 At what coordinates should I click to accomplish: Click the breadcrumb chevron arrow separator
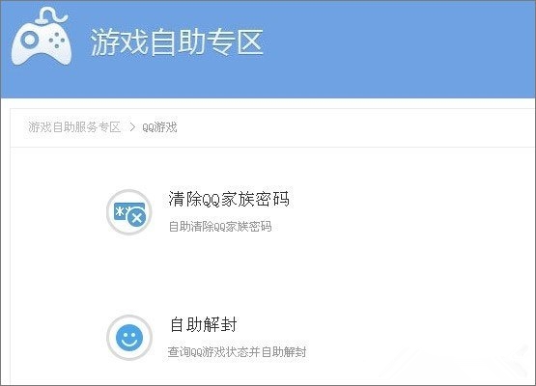[132, 127]
